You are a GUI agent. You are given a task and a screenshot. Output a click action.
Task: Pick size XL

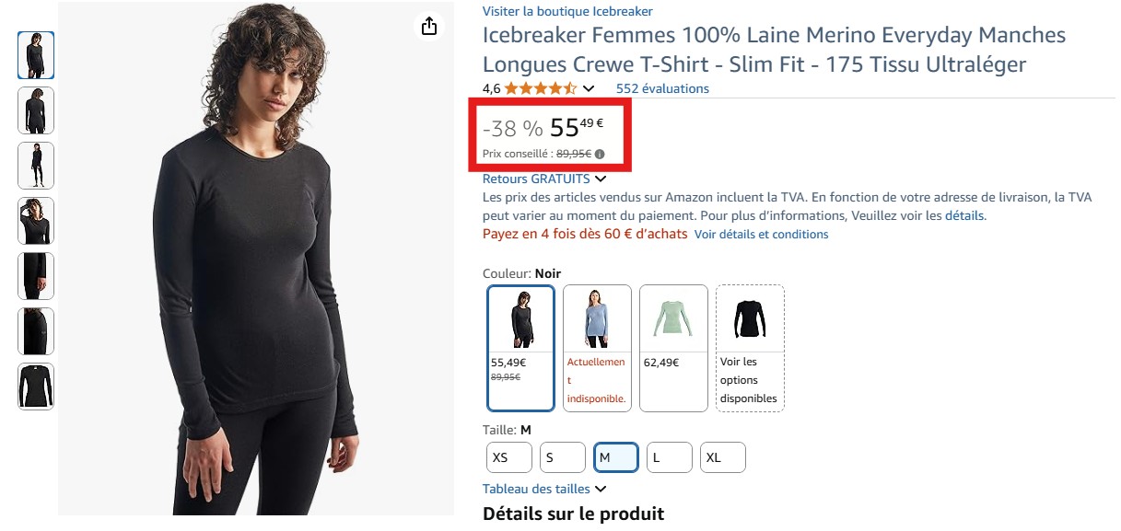pyautogui.click(x=722, y=457)
